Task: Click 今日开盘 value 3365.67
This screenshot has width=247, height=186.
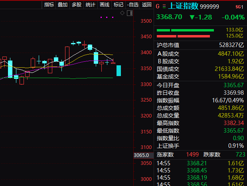Action: point(233,85)
